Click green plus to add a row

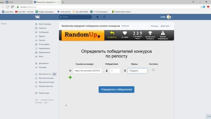pyautogui.click(x=70, y=77)
